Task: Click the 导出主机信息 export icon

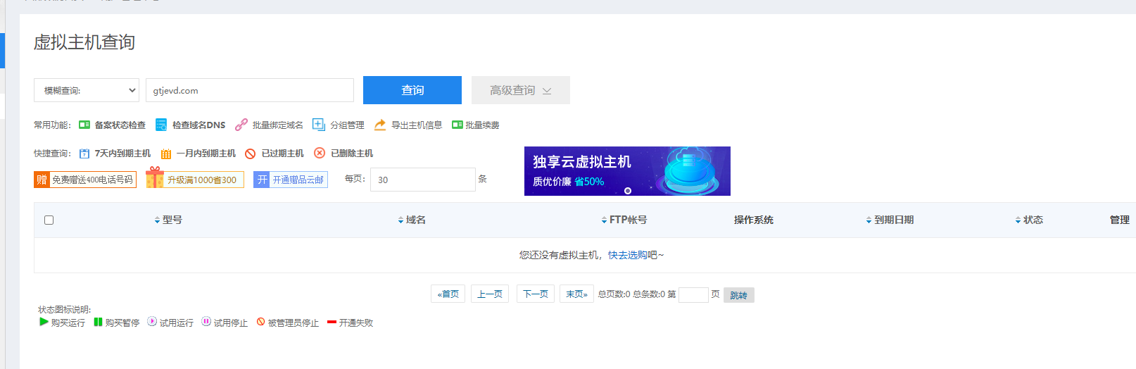Action: (380, 125)
